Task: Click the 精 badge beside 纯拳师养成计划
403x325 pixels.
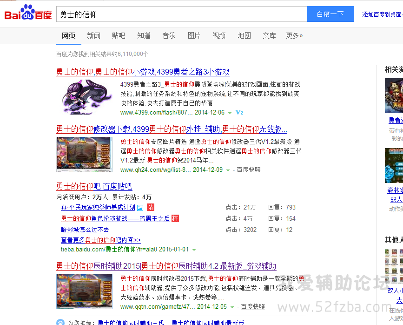Action: click(x=150, y=207)
